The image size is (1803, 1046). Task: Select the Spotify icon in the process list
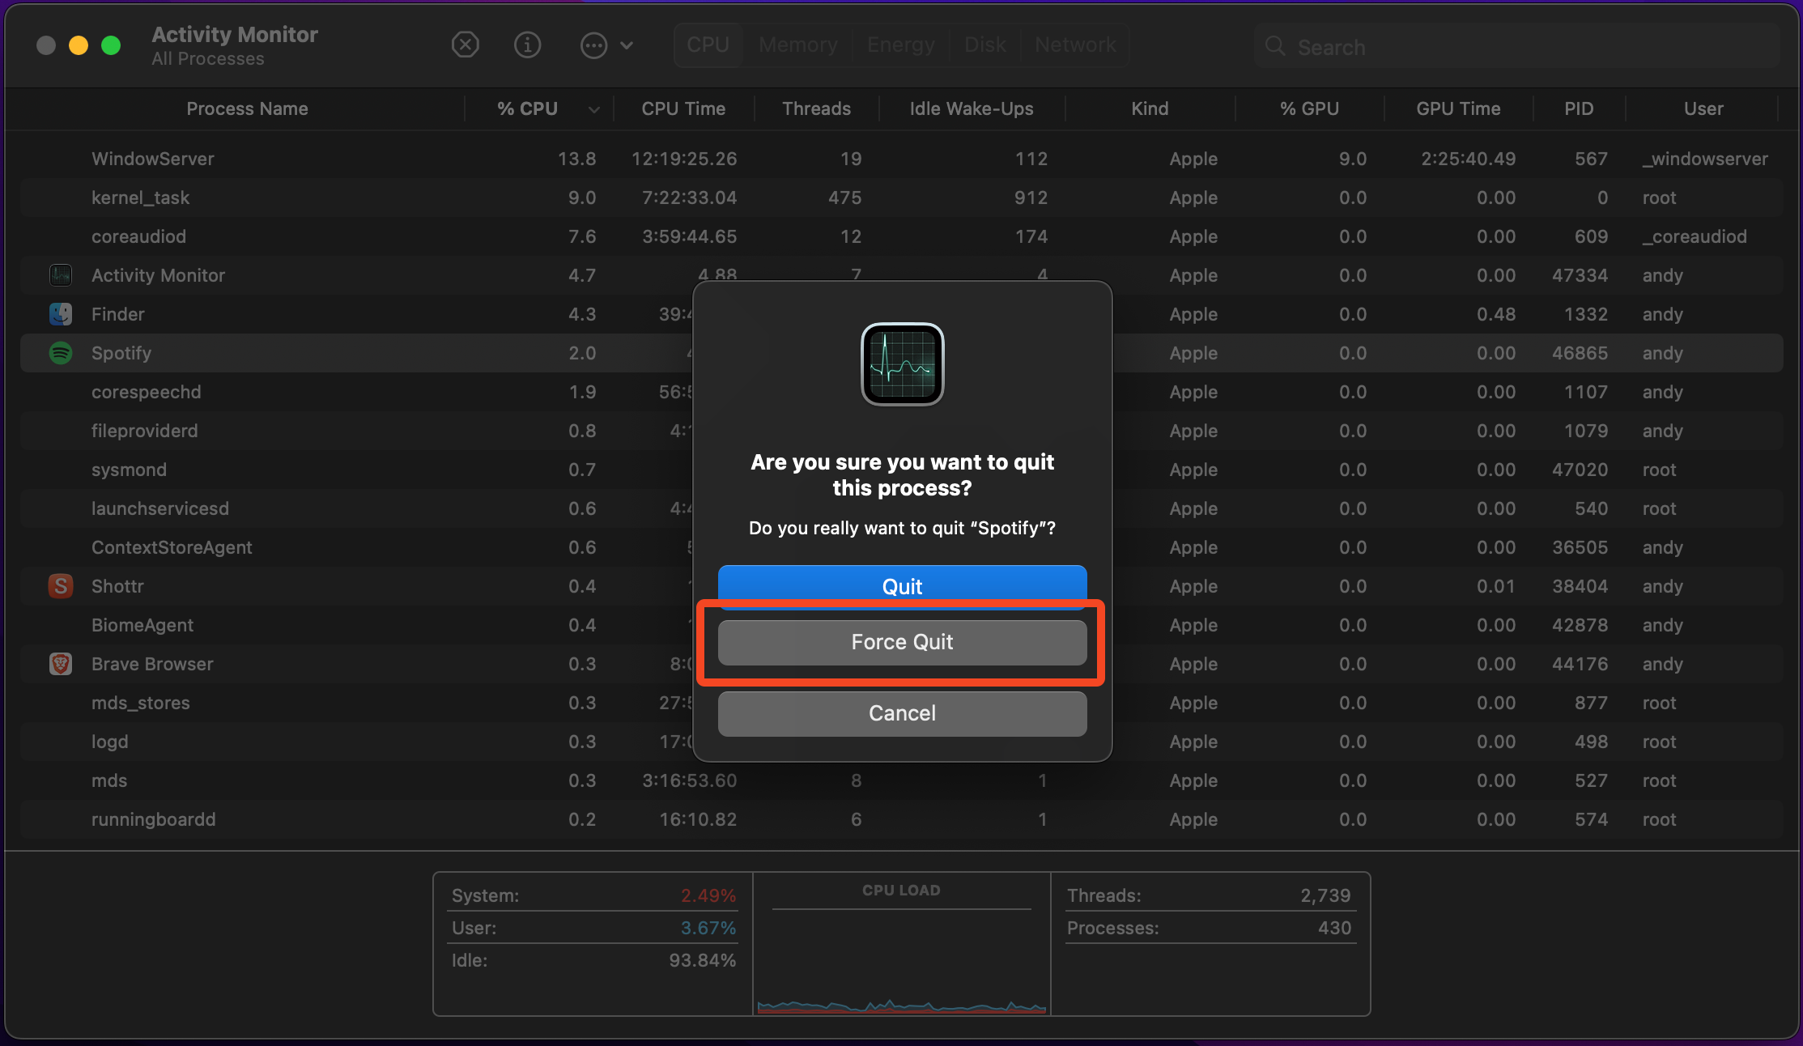coord(61,353)
